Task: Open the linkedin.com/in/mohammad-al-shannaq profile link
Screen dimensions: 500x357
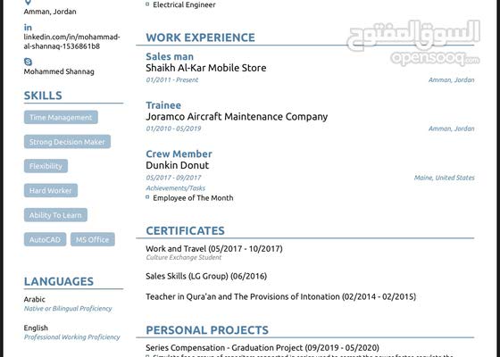Action: point(71,41)
